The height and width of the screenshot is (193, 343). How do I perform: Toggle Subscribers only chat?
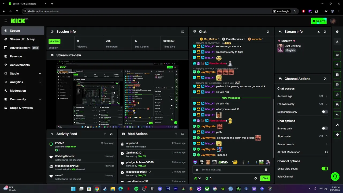(x=325, y=112)
